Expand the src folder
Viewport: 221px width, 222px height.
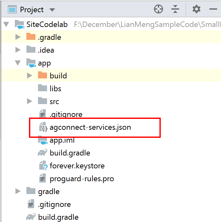30,102
